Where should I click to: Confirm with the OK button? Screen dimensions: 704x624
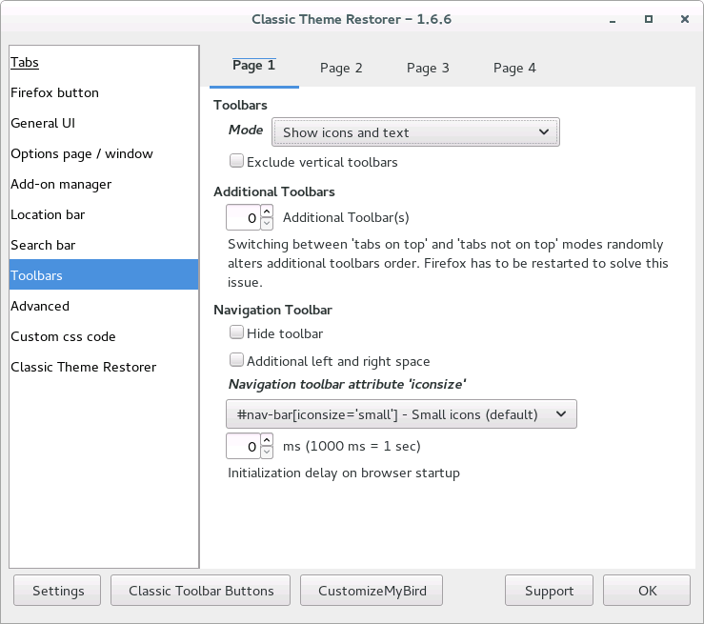(647, 591)
